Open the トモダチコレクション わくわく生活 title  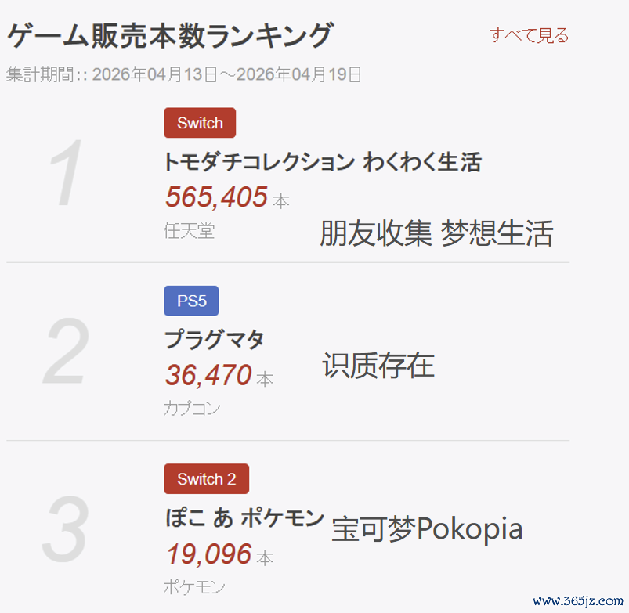[323, 162]
